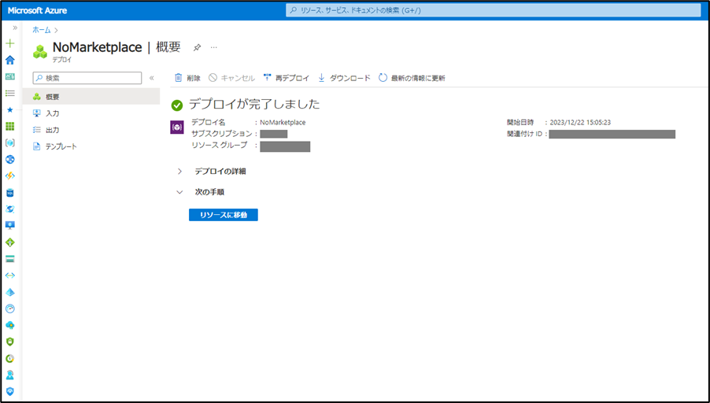Open Cost Management green circle icon
The width and height of the screenshot is (710, 403).
coord(10,358)
